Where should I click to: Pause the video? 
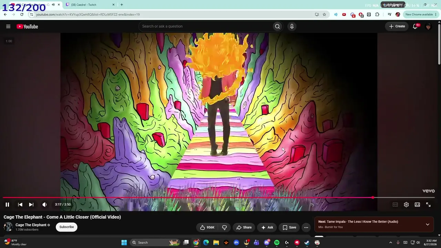(x=7, y=205)
